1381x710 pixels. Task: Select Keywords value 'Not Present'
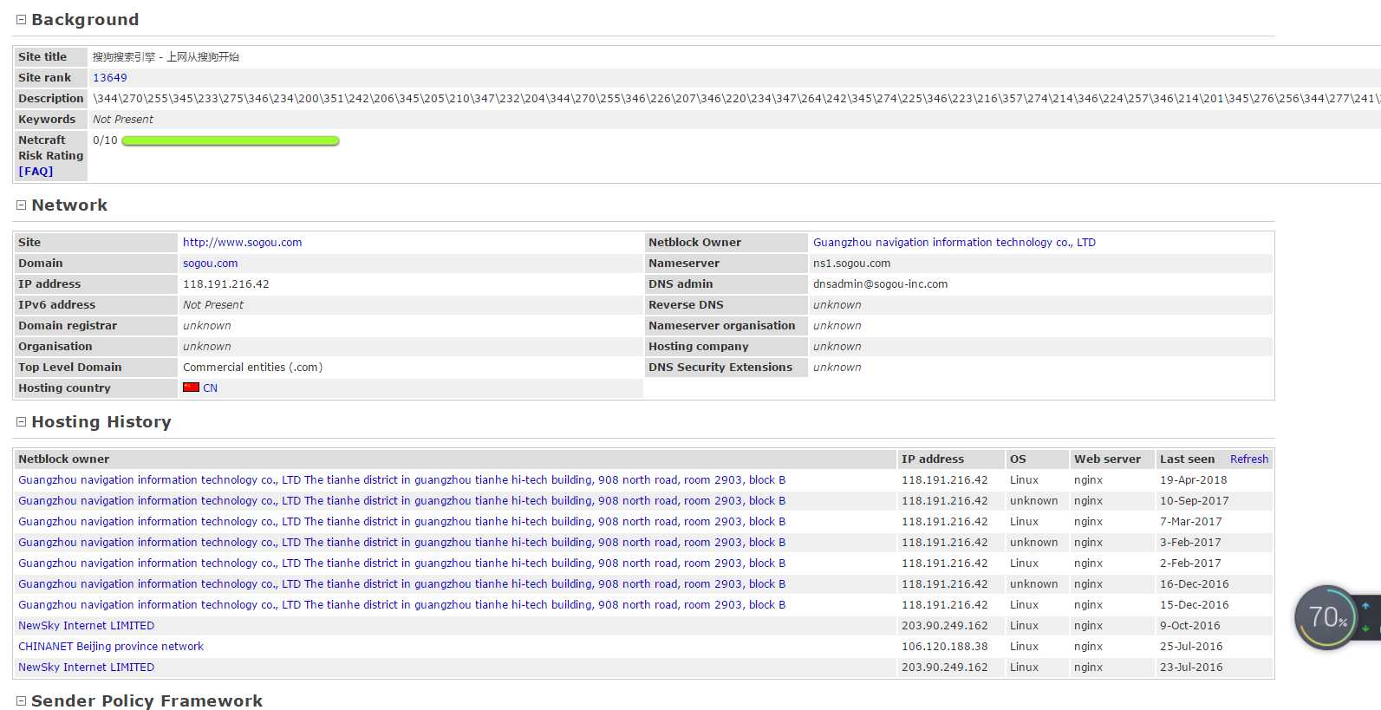point(123,119)
